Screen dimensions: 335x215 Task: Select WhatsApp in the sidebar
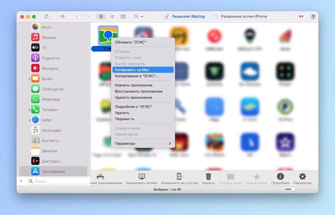(x=53, y=99)
